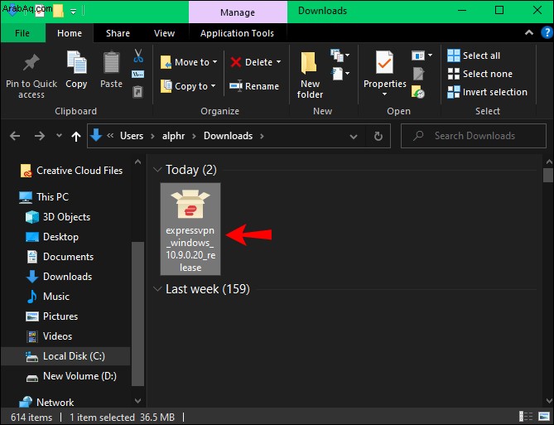Open Pictures in the navigation pane

tap(52, 316)
